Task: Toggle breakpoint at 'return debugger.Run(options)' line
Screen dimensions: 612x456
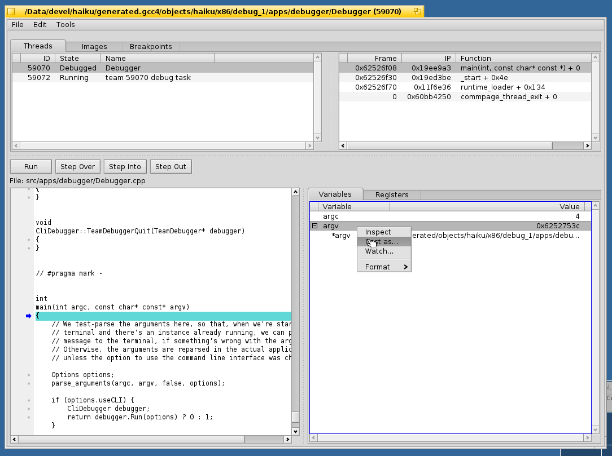Action: [x=28, y=418]
